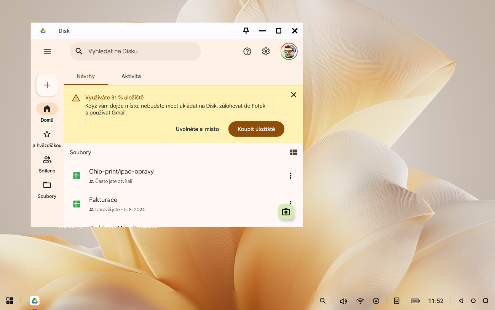495x310 pixels.
Task: Click Google Sheets icon of Fakturace
Action: (77, 204)
